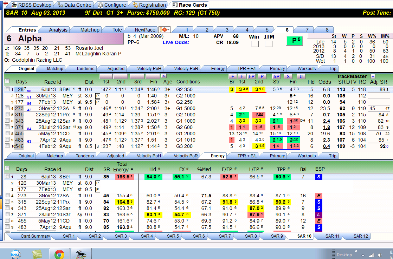Screen dimensions: 393x259
Task: Toggle select-all checkbox in Original header
Action: click(7, 81)
